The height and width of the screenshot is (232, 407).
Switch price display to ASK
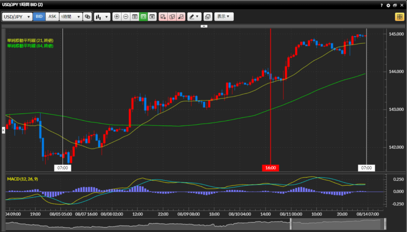(x=52, y=17)
